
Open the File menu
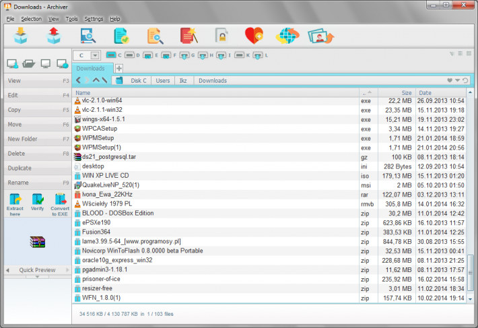click(x=10, y=19)
